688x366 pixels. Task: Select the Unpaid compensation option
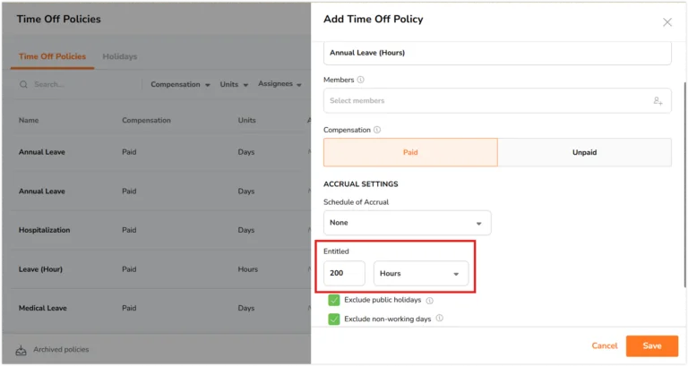[x=584, y=152]
